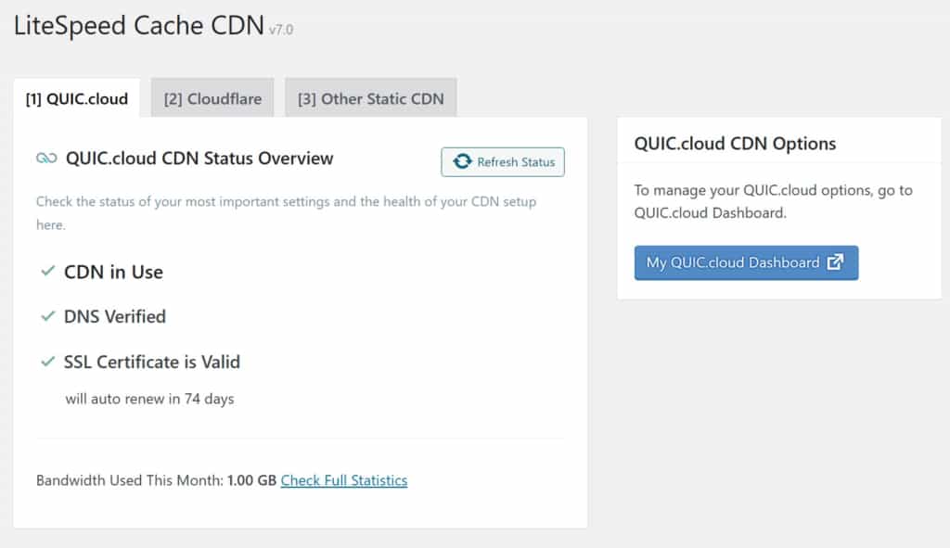Image resolution: width=950 pixels, height=548 pixels.
Task: Open My QUIC.cloud Dashboard
Action: [746, 262]
